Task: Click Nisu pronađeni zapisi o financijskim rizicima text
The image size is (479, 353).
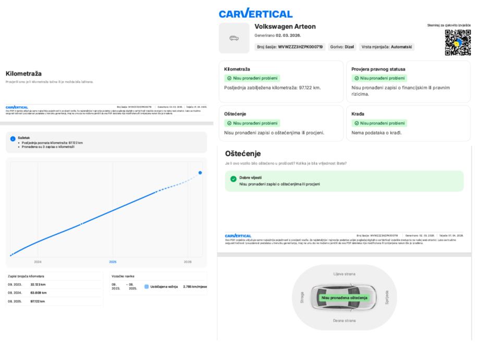Action: [x=400, y=91]
